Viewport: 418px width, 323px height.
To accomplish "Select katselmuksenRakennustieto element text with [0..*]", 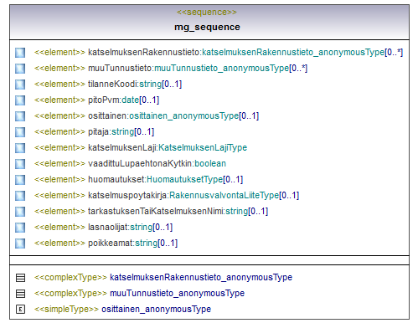I will point(219,53).
